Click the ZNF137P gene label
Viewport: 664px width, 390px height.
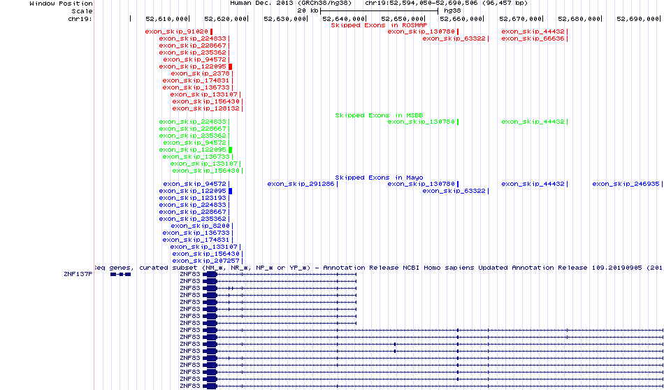tap(77, 275)
